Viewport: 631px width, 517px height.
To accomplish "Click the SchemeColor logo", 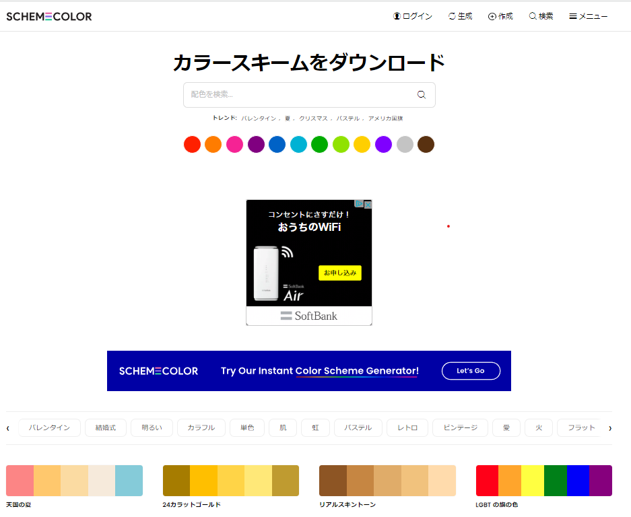I will [x=49, y=16].
